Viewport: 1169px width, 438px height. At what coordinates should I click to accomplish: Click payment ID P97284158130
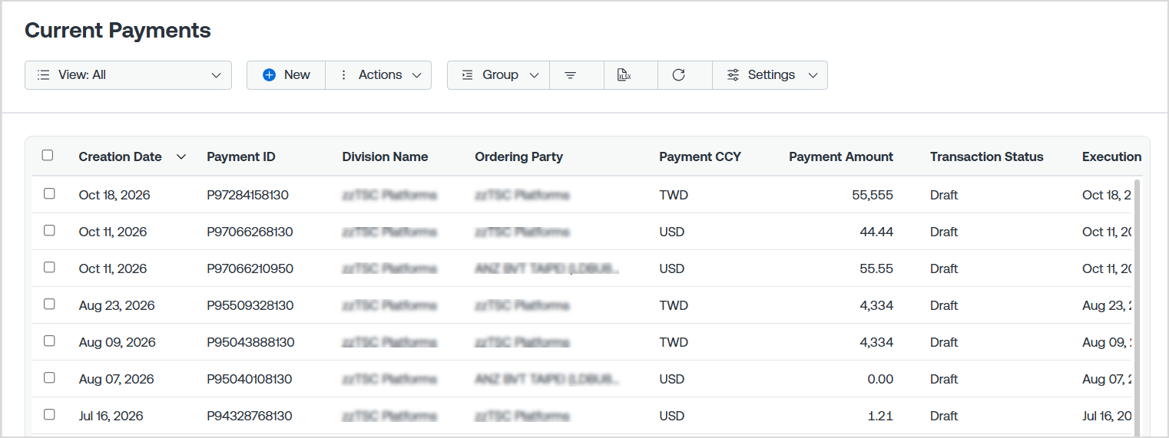pyautogui.click(x=247, y=195)
